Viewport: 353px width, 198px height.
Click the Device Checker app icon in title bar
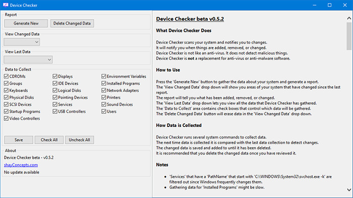click(6, 5)
